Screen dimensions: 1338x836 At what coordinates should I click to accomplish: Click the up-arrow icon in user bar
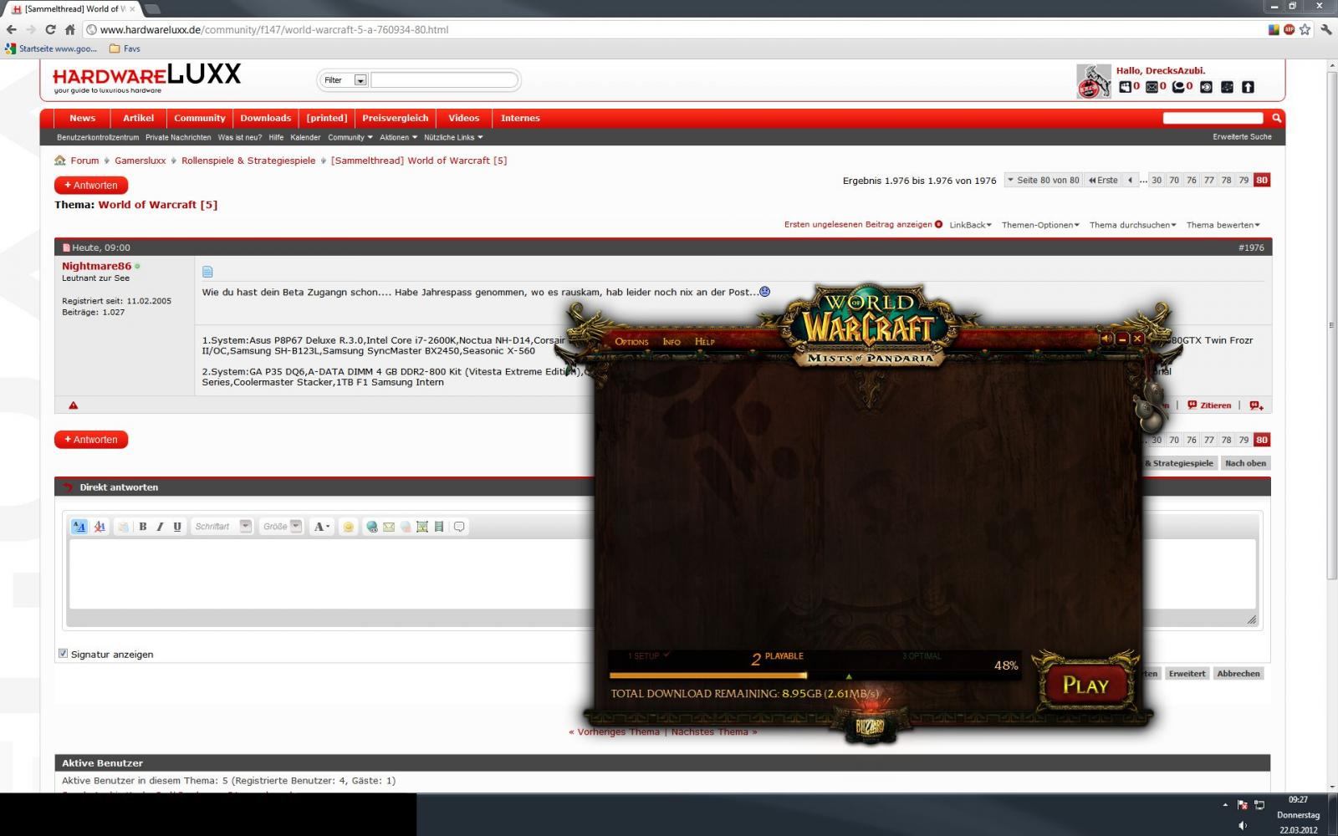1248,87
